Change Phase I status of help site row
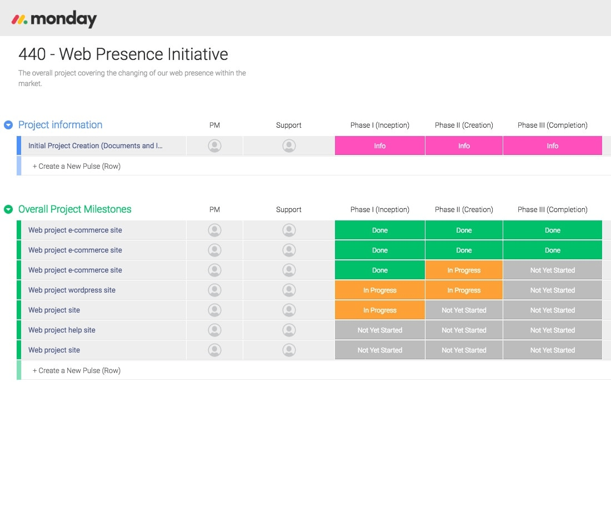The height and width of the screenshot is (508, 611). click(x=379, y=330)
